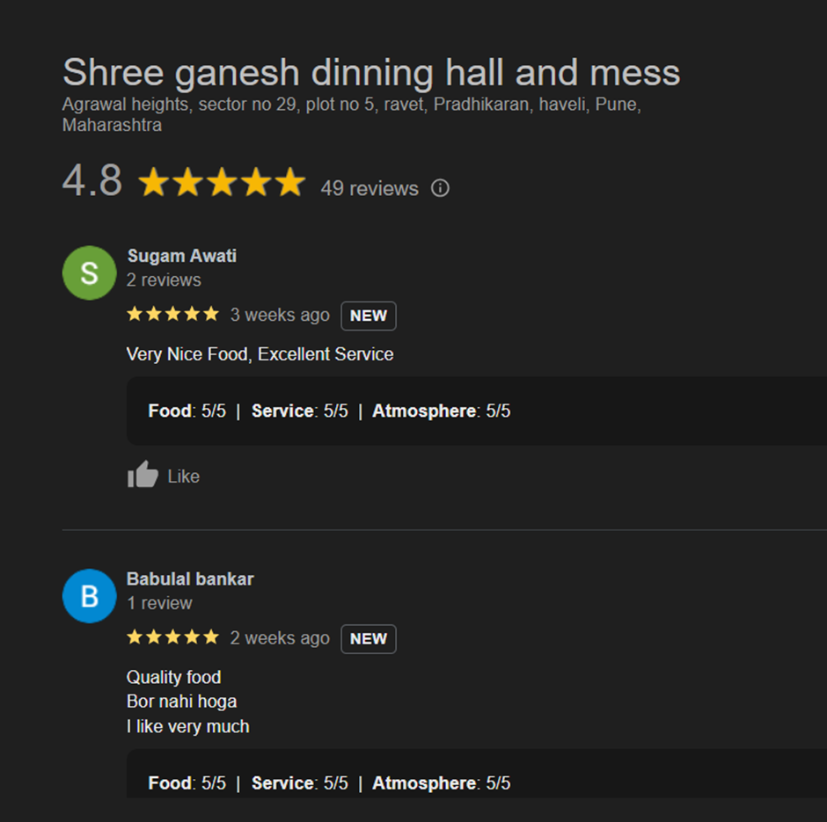Click the 4.8 rating number
The width and height of the screenshot is (827, 822).
pyautogui.click(x=92, y=182)
